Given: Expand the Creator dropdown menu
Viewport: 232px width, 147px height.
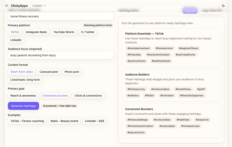Looking at the screenshot, I should (39, 6).
